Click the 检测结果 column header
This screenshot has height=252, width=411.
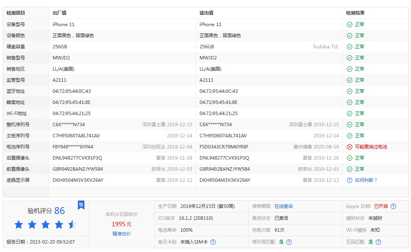(355, 13)
